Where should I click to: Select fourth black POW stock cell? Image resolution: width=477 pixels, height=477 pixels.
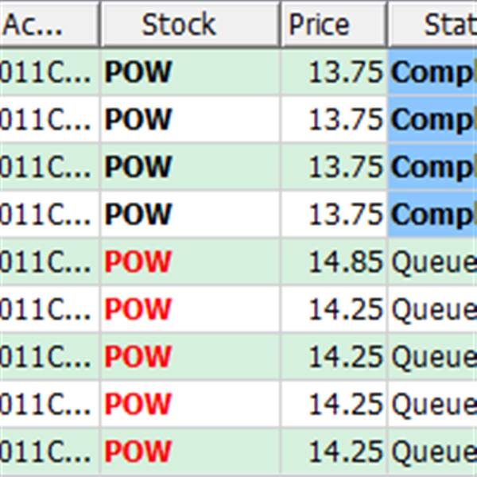[x=190, y=214]
